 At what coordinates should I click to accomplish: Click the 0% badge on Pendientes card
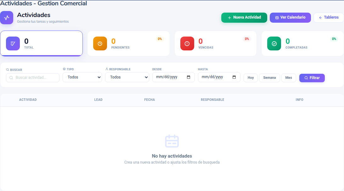pyautogui.click(x=160, y=39)
